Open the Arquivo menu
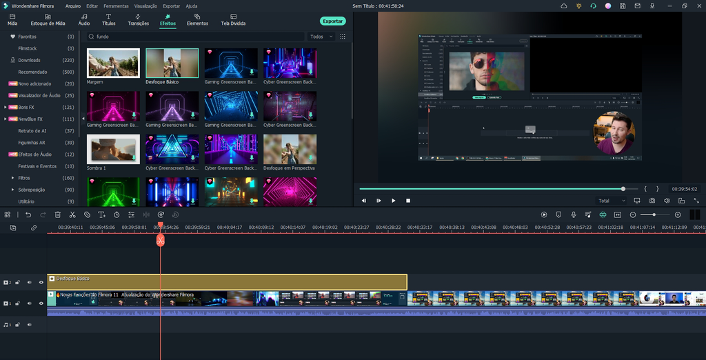The width and height of the screenshot is (706, 360). (73, 6)
